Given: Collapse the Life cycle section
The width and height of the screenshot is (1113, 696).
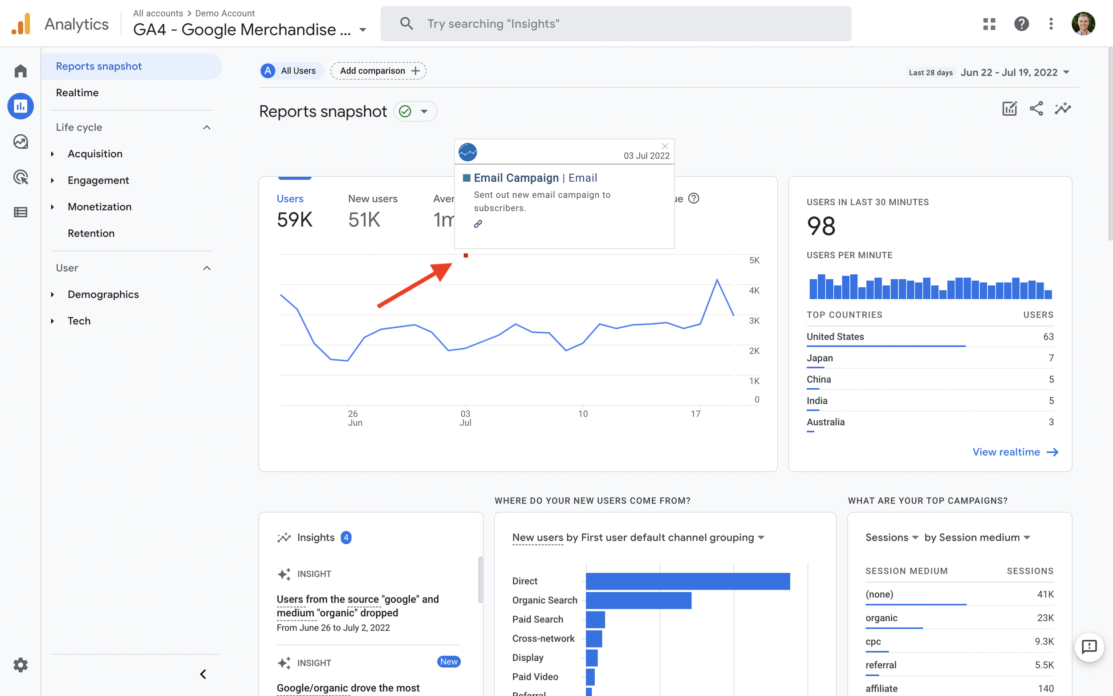Looking at the screenshot, I should click(x=207, y=127).
